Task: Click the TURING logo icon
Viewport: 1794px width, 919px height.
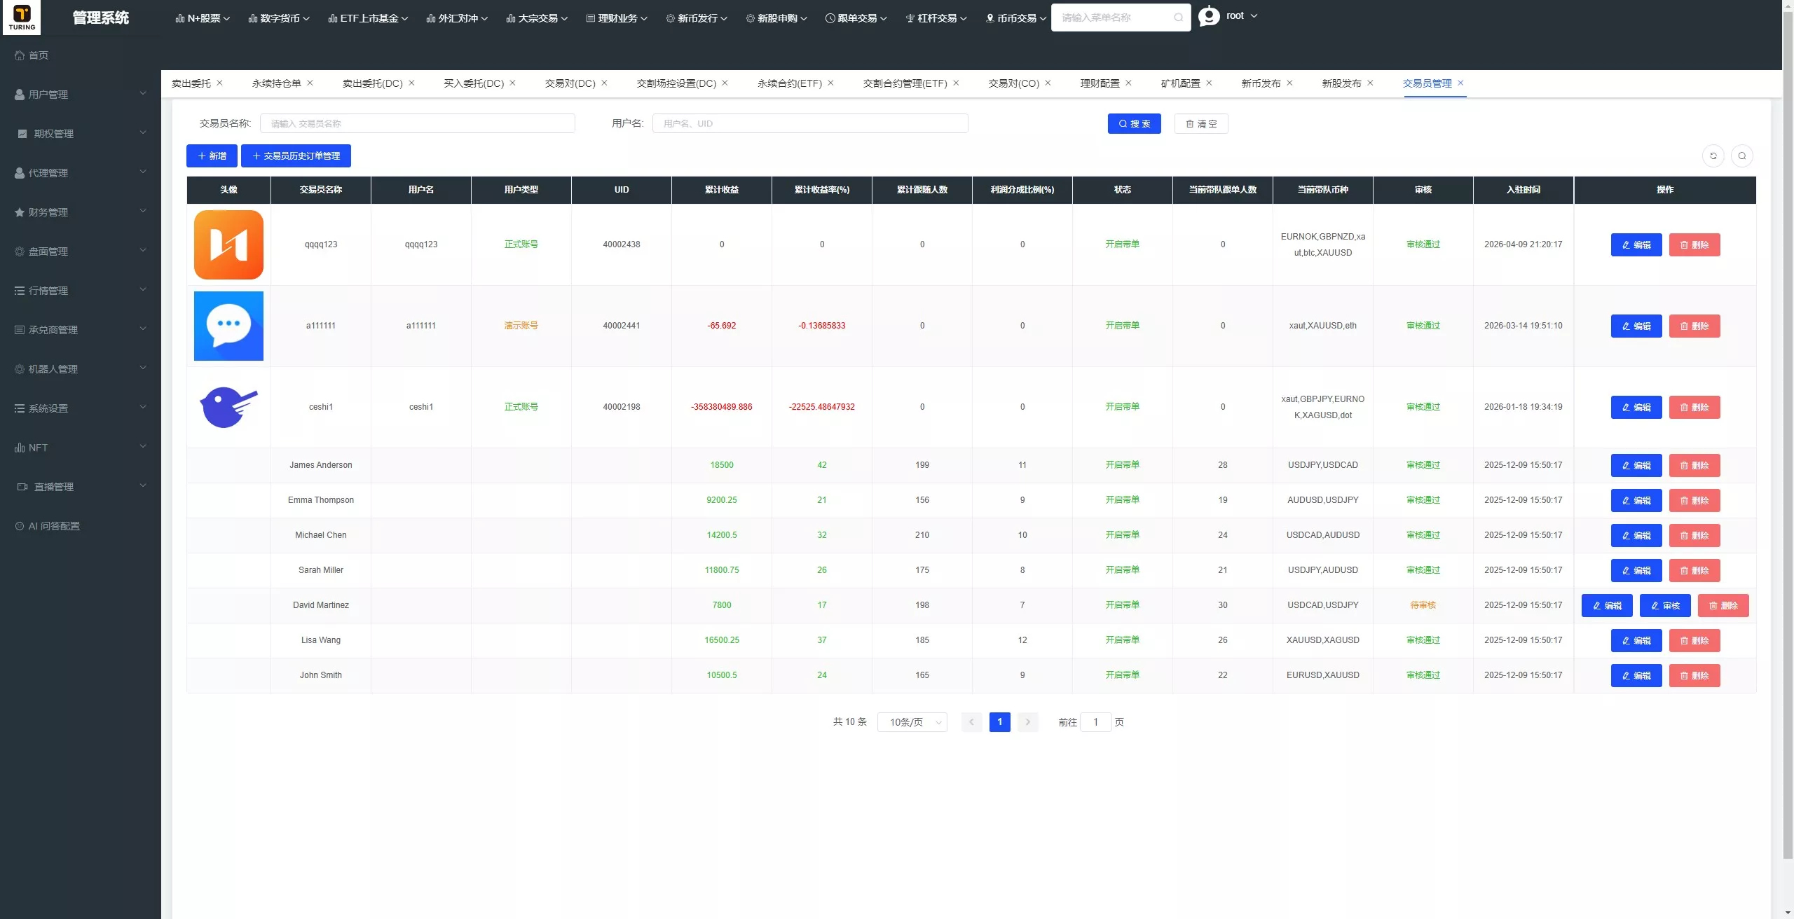Action: point(22,17)
